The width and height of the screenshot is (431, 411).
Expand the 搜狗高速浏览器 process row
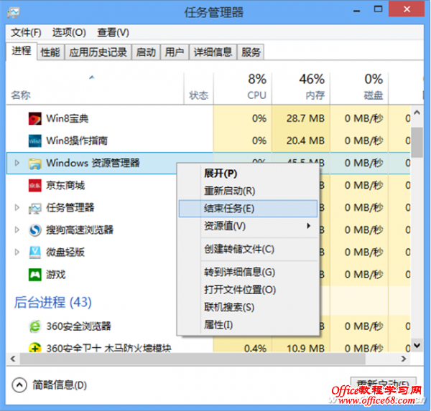[x=17, y=230]
